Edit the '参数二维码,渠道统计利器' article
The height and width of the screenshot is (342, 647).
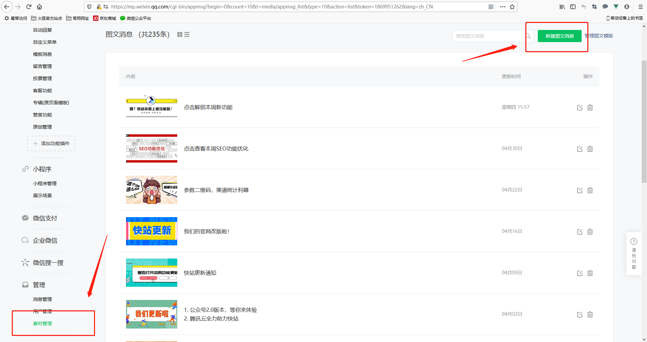tap(580, 191)
